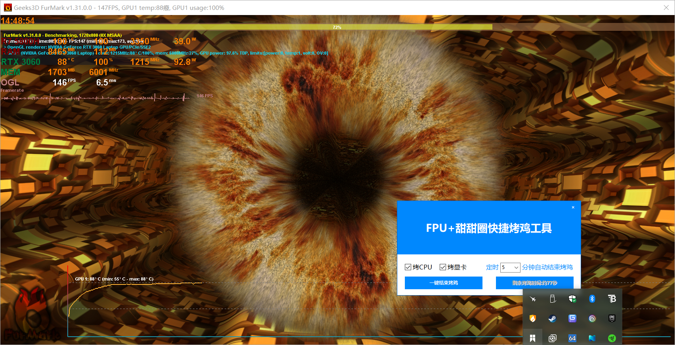Open the GBox tray icon
The width and height of the screenshot is (675, 345).
572,318
